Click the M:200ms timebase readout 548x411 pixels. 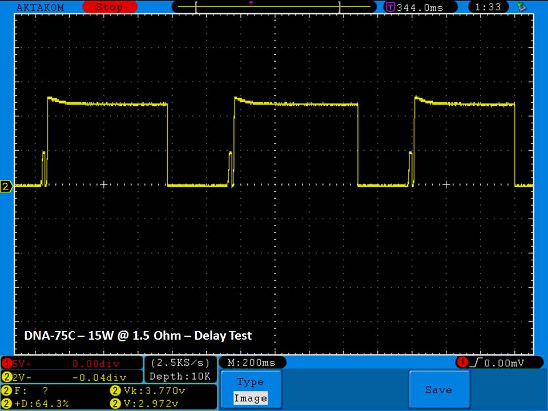(x=251, y=363)
